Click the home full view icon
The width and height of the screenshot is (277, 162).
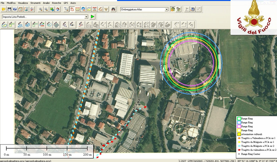coord(58,9)
